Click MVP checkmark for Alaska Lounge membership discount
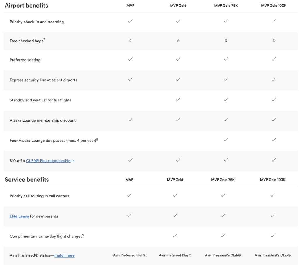Screen dimensions: 299x268 pyautogui.click(x=131, y=120)
